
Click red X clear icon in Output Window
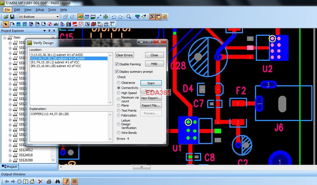coord(40,181)
